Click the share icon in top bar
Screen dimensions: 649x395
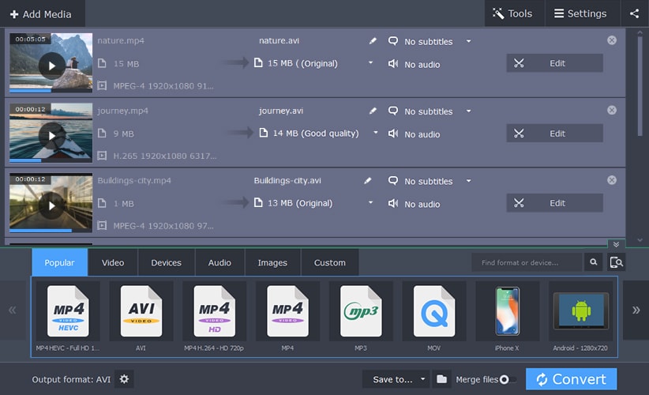[634, 13]
